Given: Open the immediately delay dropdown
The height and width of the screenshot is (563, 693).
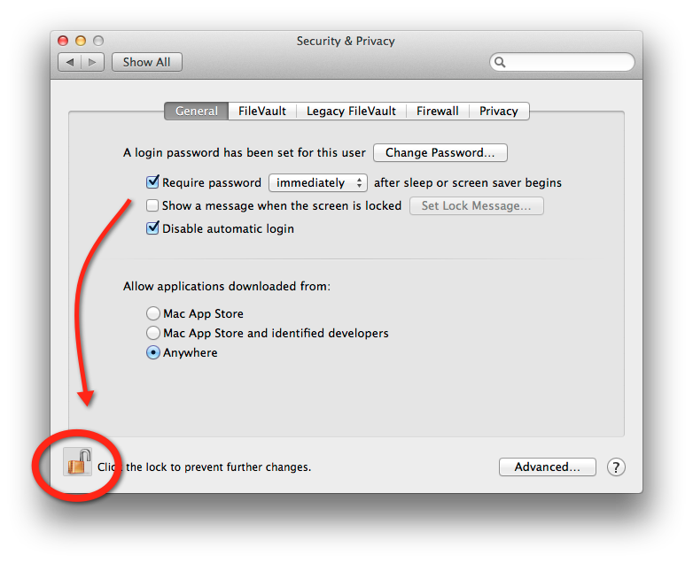Looking at the screenshot, I should coord(318,183).
